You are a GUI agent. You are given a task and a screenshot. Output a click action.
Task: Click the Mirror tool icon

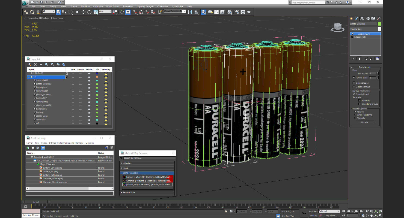pos(190,12)
